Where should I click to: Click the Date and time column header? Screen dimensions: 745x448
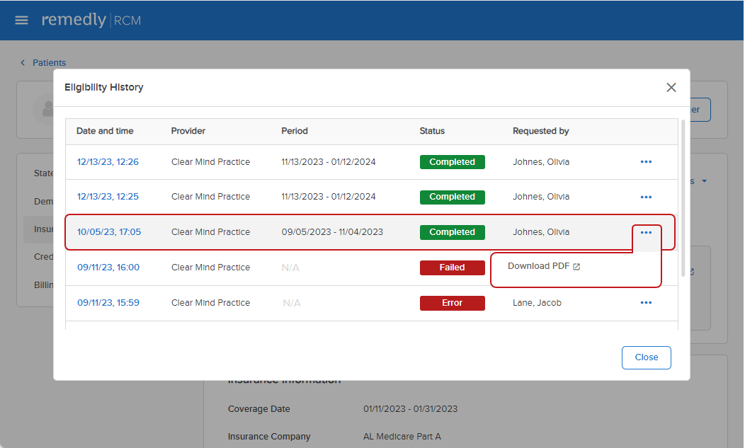105,131
